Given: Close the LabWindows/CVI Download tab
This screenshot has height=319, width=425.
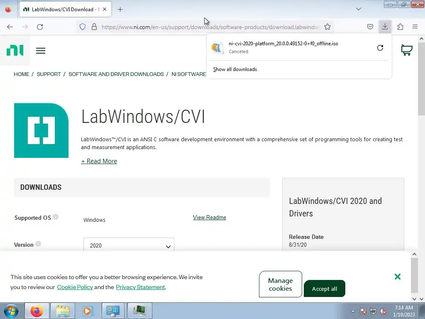Looking at the screenshot, I should click(105, 9).
